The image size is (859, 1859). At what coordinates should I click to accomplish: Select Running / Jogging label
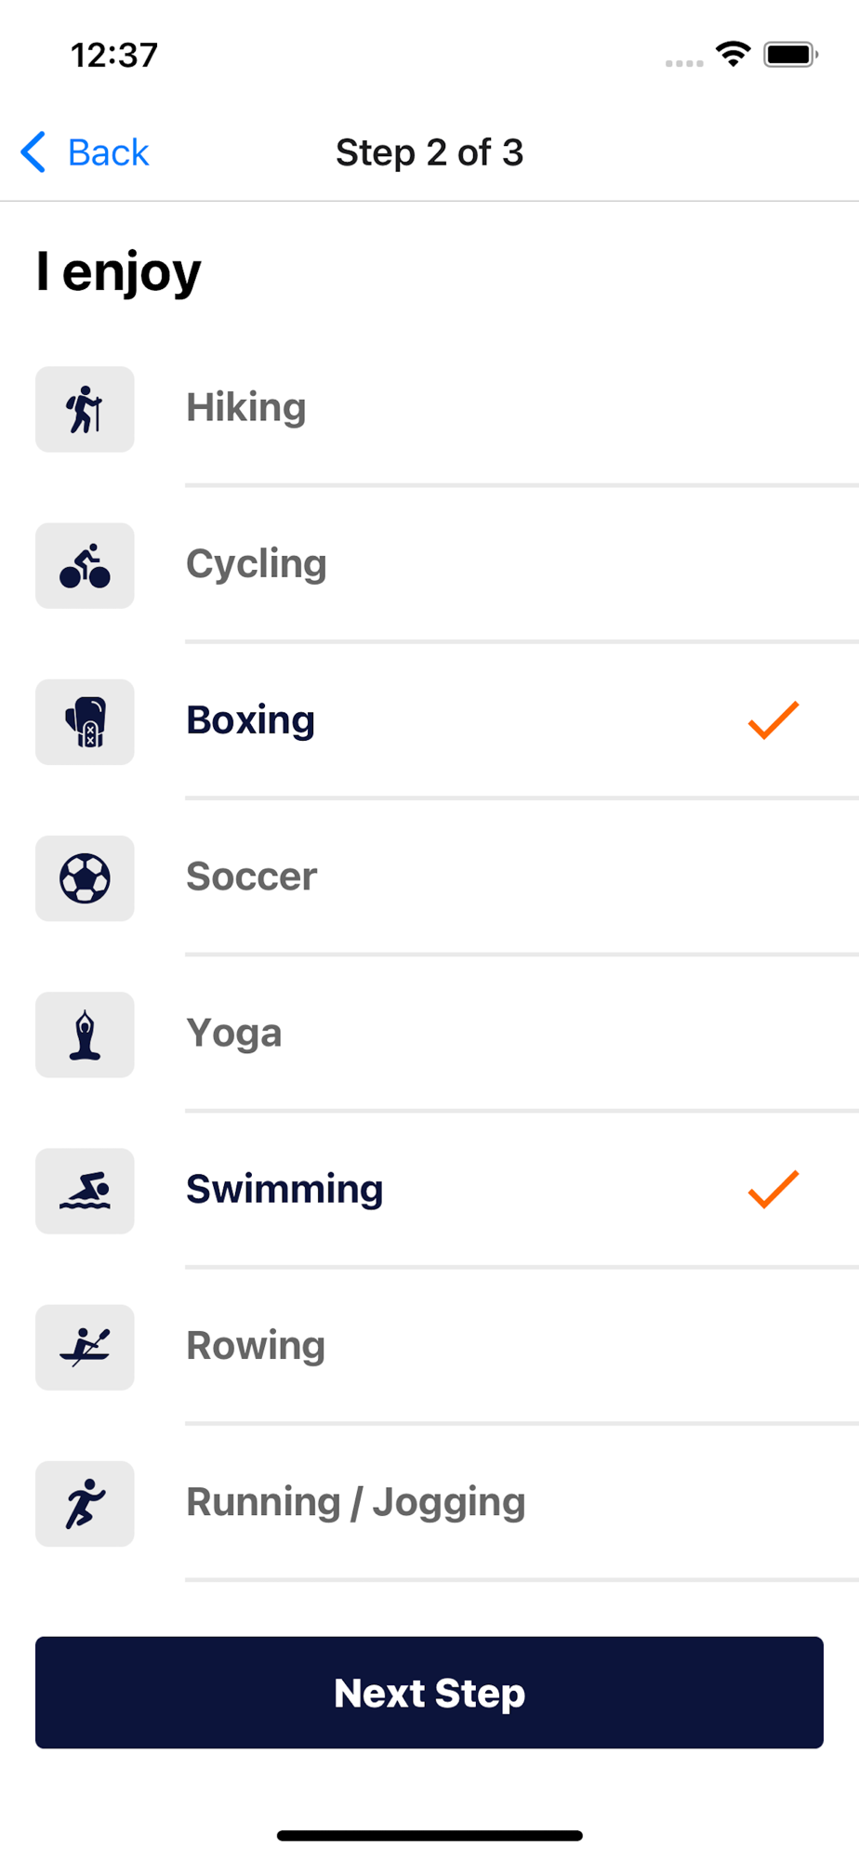(355, 1502)
